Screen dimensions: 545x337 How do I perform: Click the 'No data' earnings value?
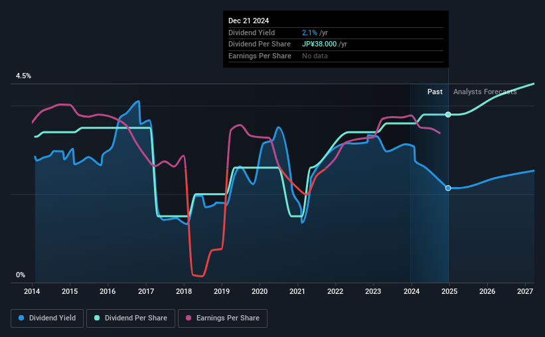pyautogui.click(x=315, y=56)
